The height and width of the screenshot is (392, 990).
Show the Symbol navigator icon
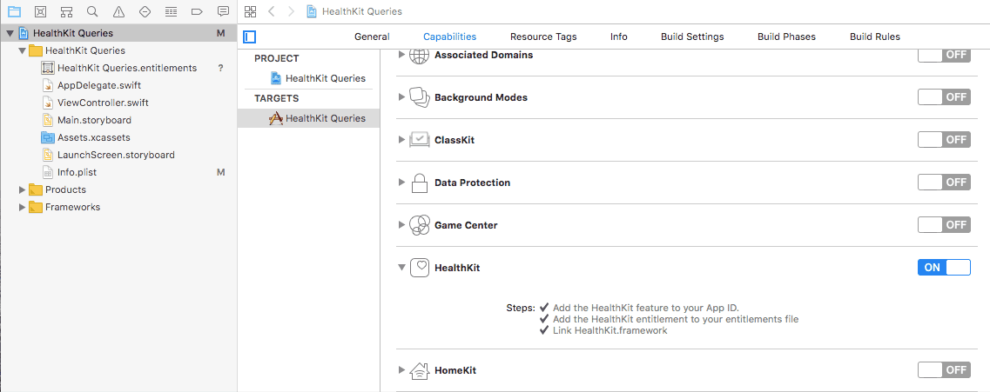point(65,11)
